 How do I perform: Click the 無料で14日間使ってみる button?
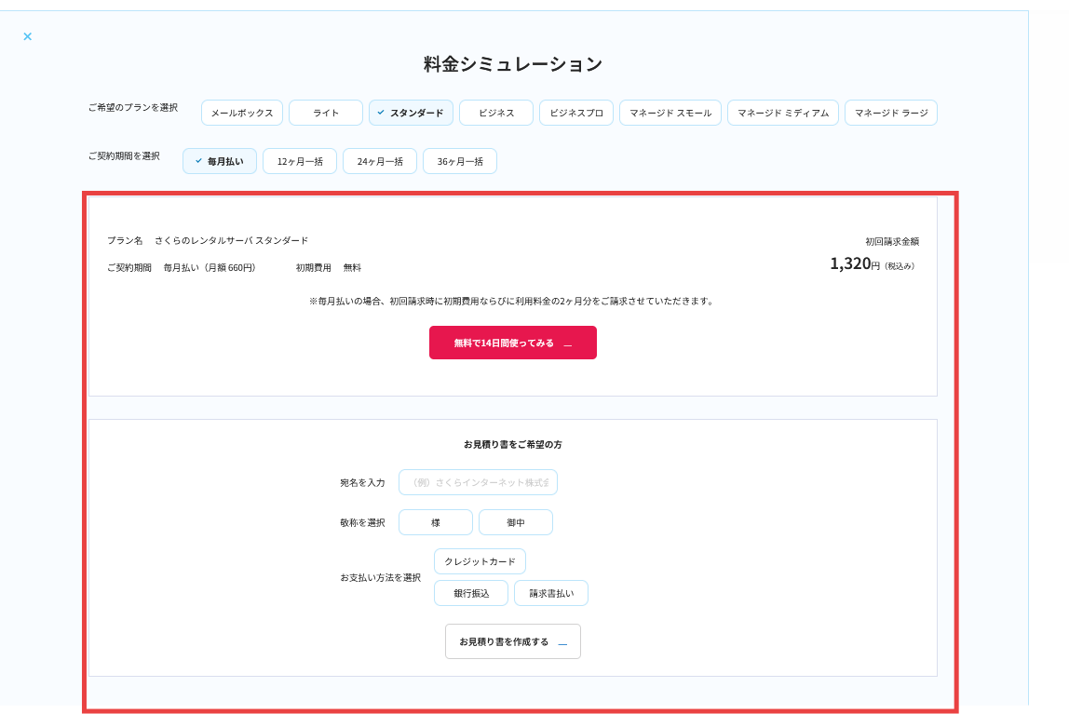(512, 342)
